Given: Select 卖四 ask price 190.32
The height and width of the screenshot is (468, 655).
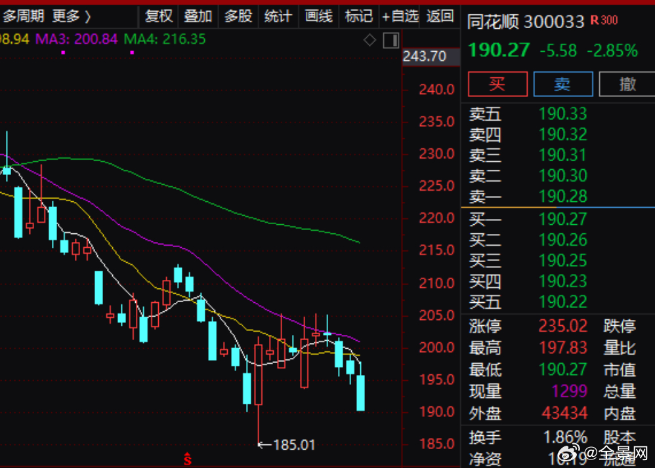Looking at the screenshot, I should coord(562,134).
